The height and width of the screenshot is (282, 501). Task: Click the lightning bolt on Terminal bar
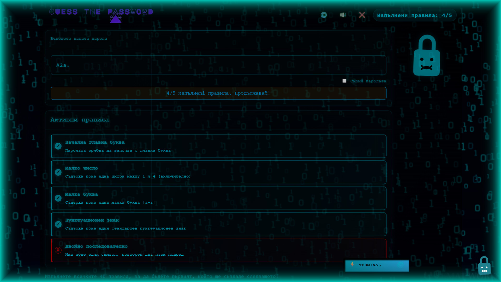pyautogui.click(x=352, y=265)
